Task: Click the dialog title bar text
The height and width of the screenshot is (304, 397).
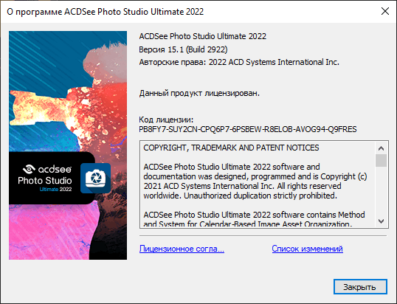Action: coord(105,12)
